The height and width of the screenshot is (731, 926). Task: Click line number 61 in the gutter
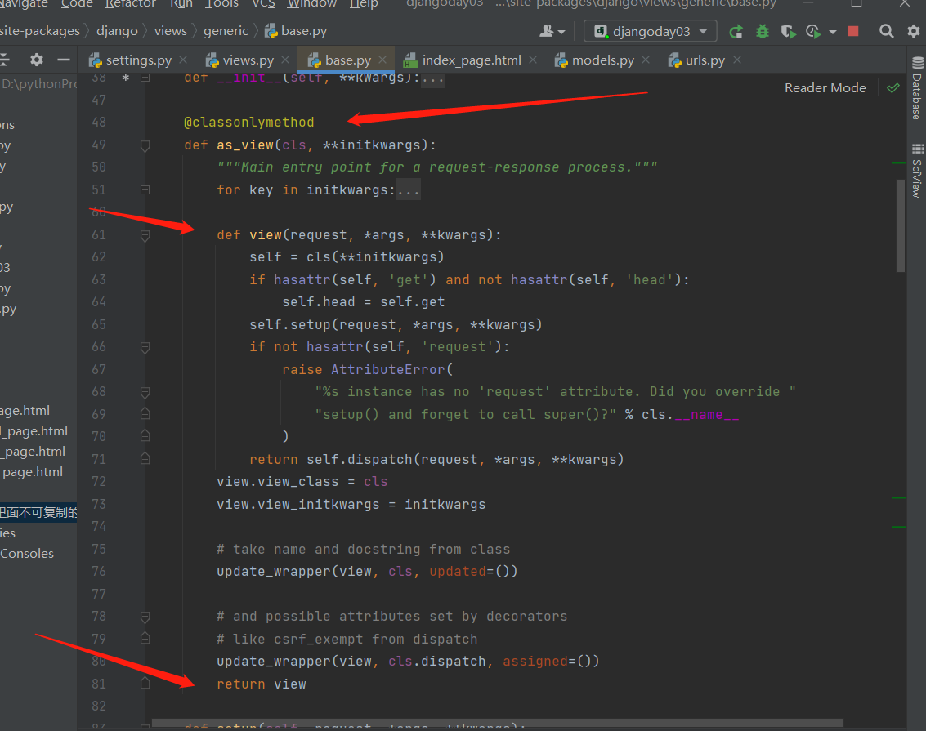[99, 234]
